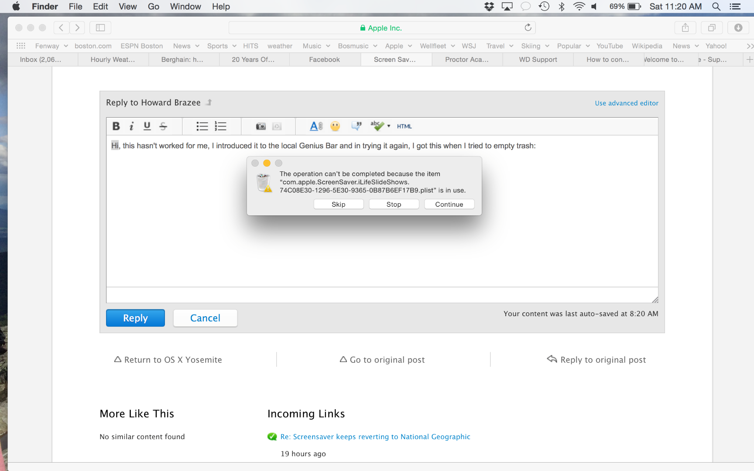This screenshot has height=471, width=754.
Task: Apply italic formatting in reply editor
Action: pos(131,126)
